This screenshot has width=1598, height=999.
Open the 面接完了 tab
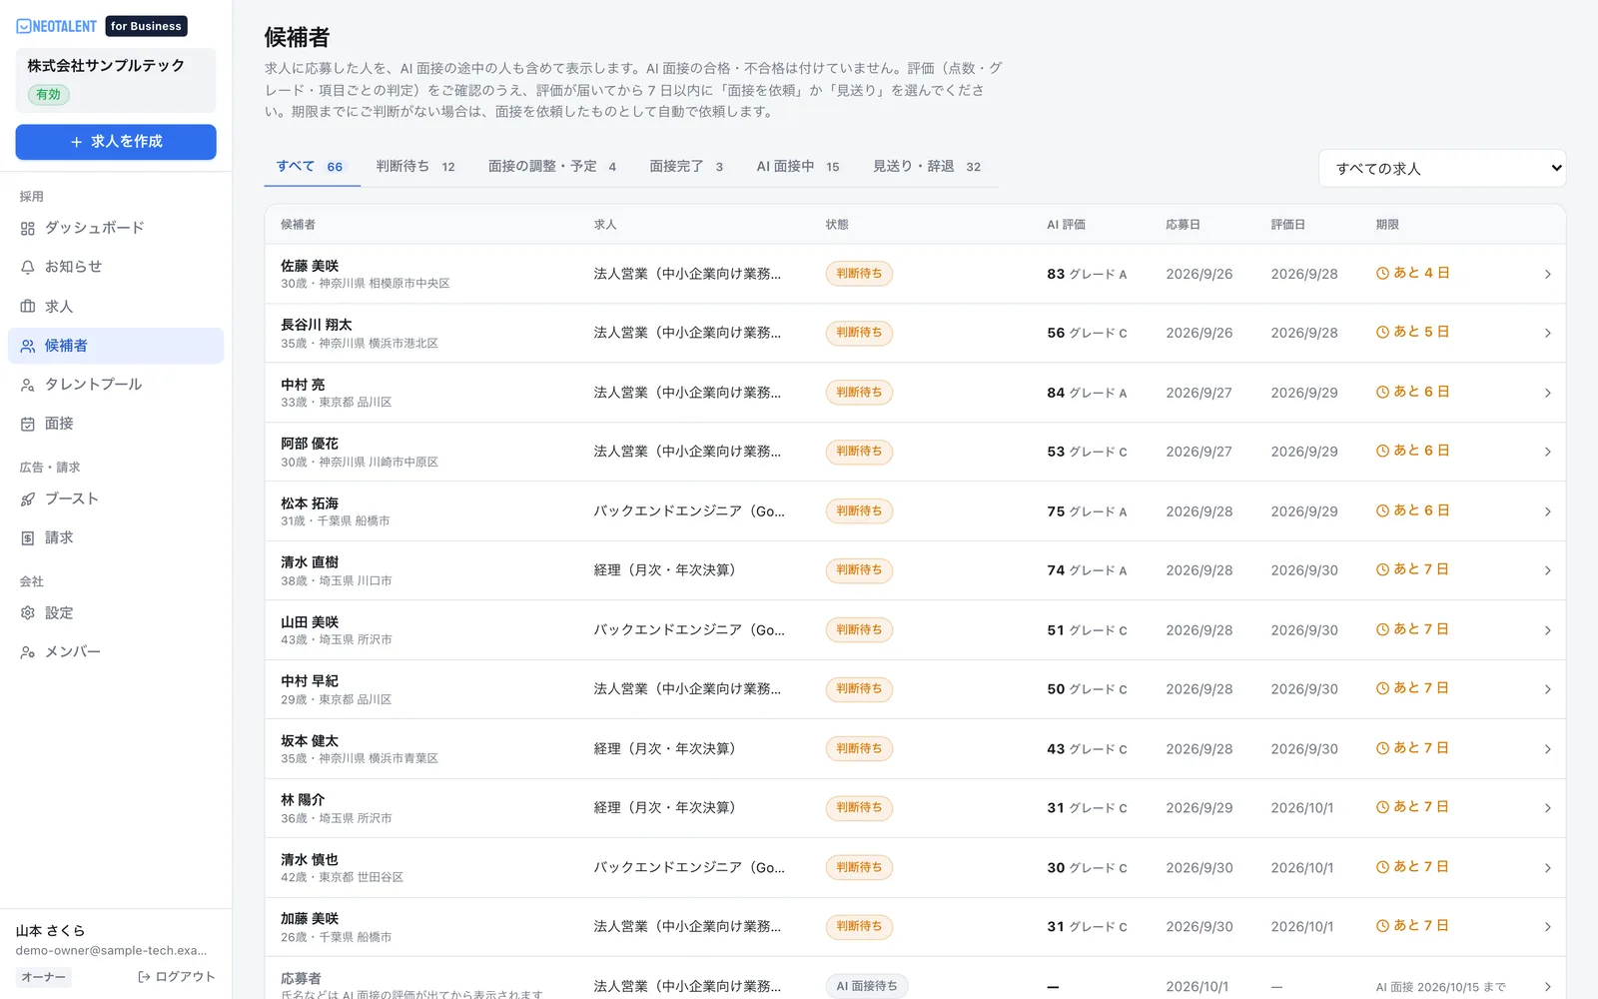pos(687,167)
